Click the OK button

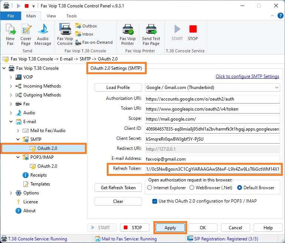click(203, 228)
